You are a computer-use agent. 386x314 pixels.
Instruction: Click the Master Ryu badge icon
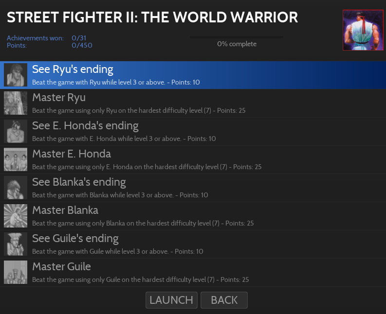click(16, 103)
